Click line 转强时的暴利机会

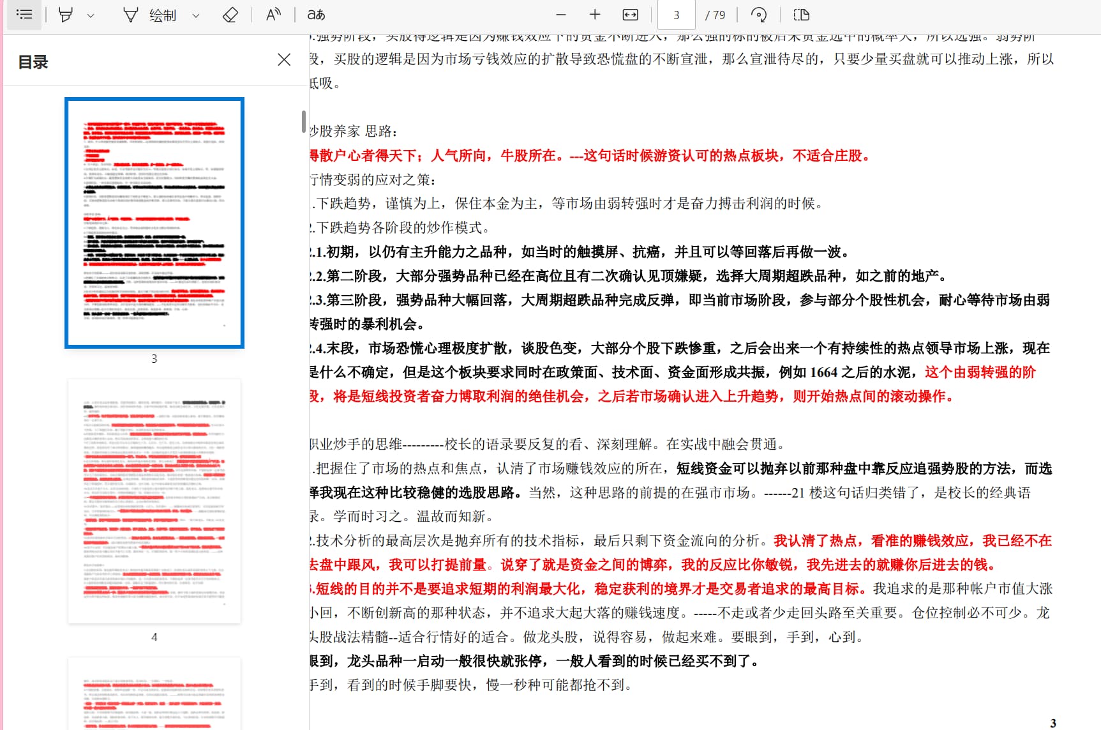pyautogui.click(x=368, y=324)
